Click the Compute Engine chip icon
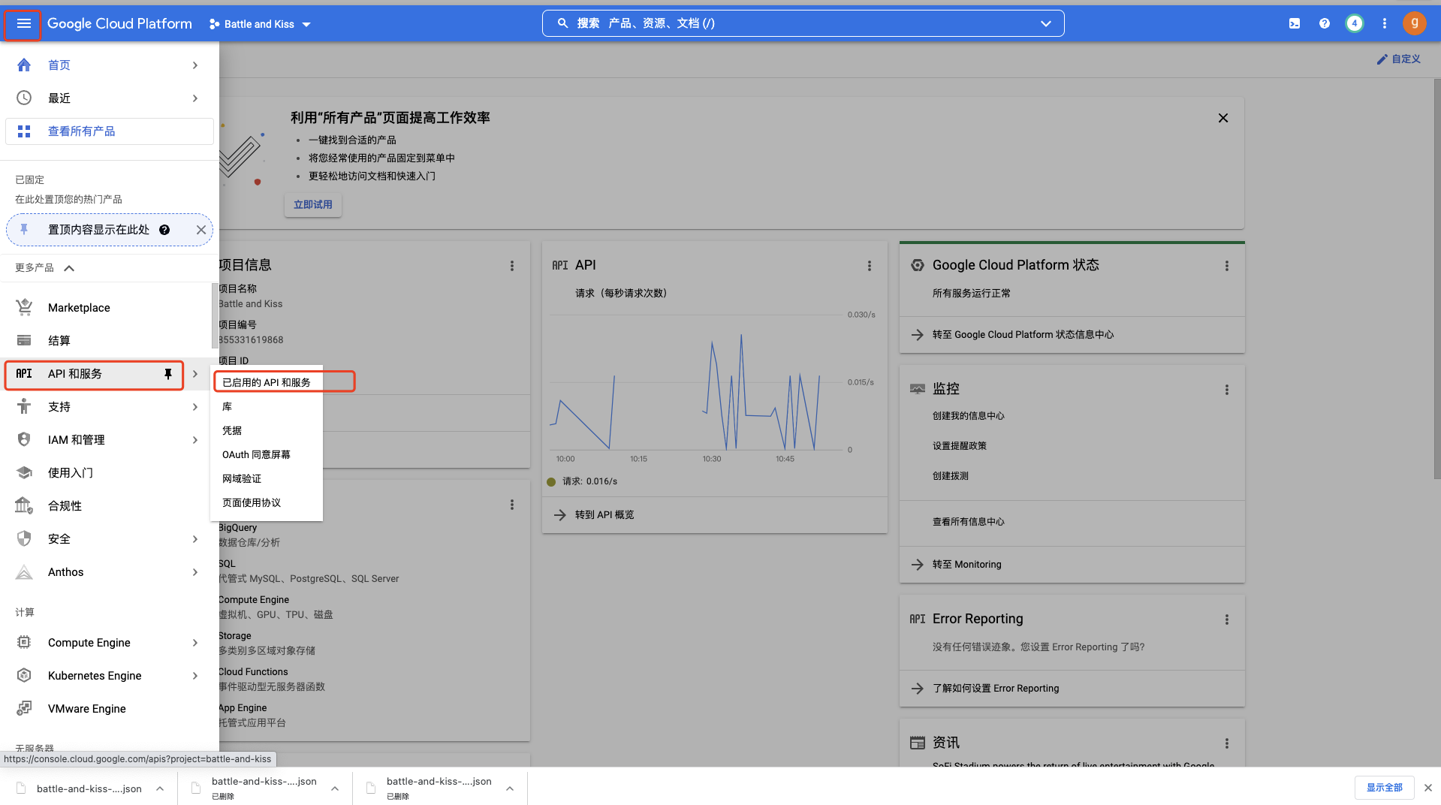1441x805 pixels. point(24,642)
